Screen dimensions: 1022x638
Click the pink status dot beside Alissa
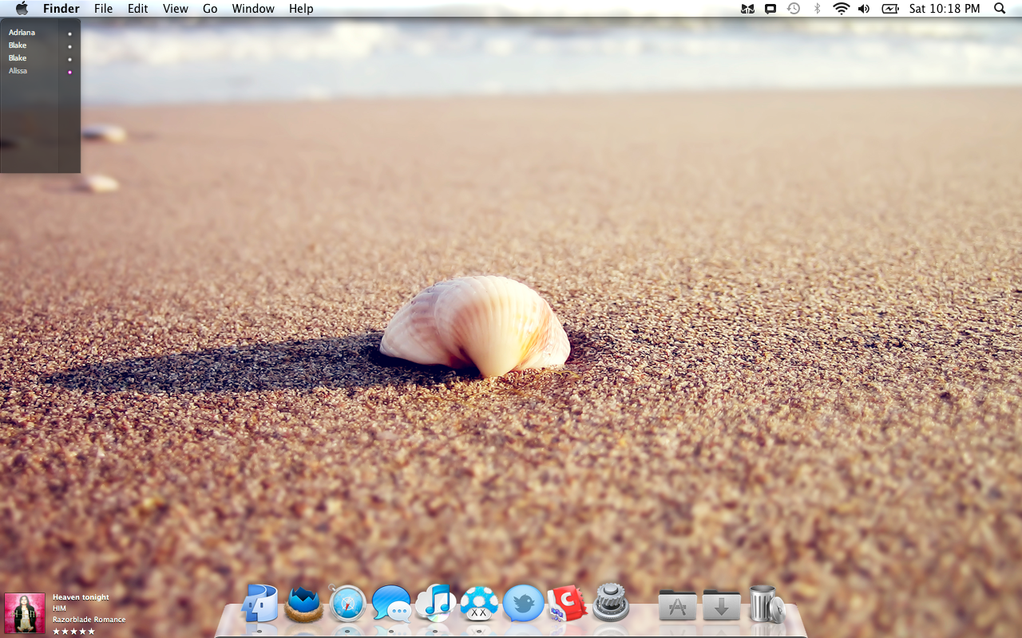[x=70, y=73]
